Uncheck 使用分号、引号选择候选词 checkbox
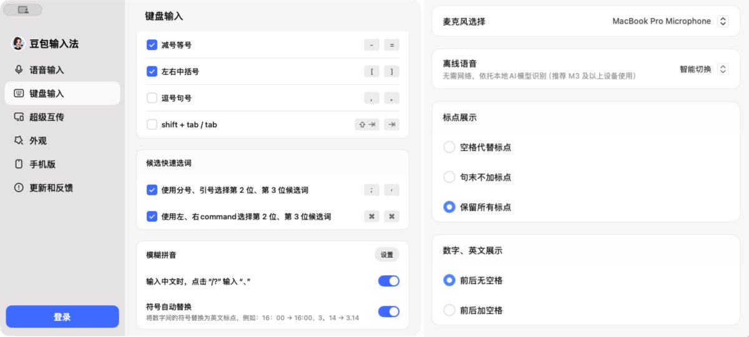 [x=152, y=190]
